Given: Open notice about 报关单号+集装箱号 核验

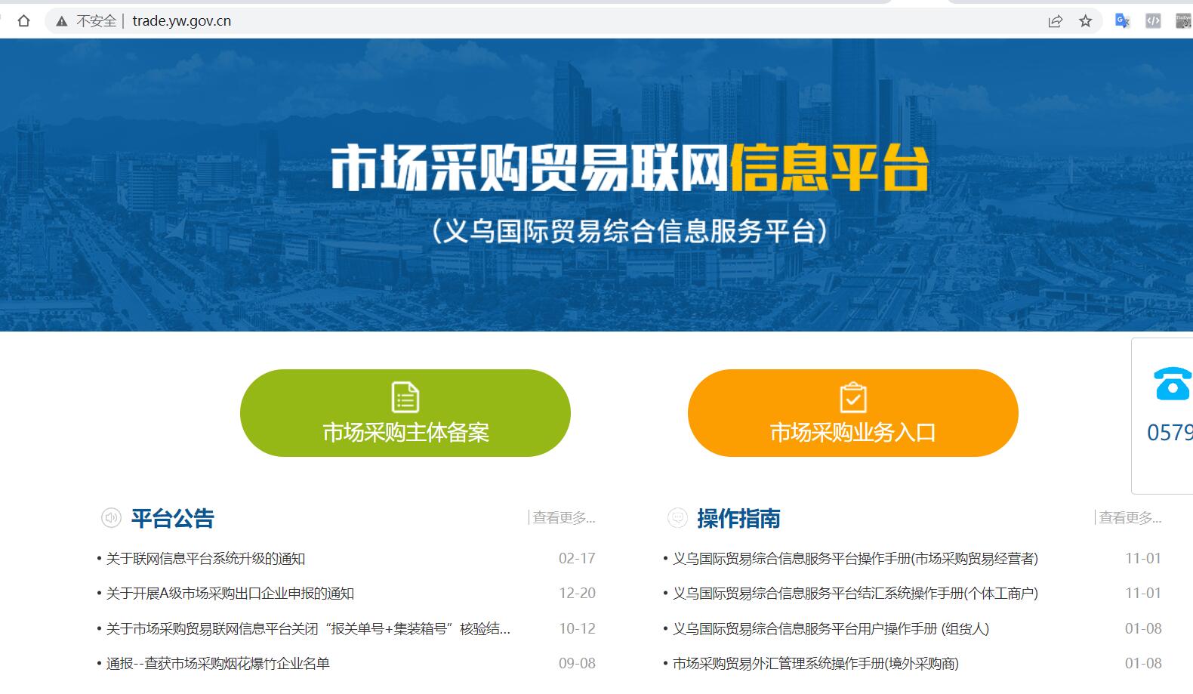Looking at the screenshot, I should (x=308, y=629).
